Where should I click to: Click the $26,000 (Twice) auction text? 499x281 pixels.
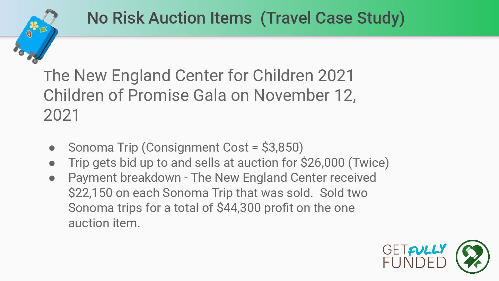tap(345, 163)
